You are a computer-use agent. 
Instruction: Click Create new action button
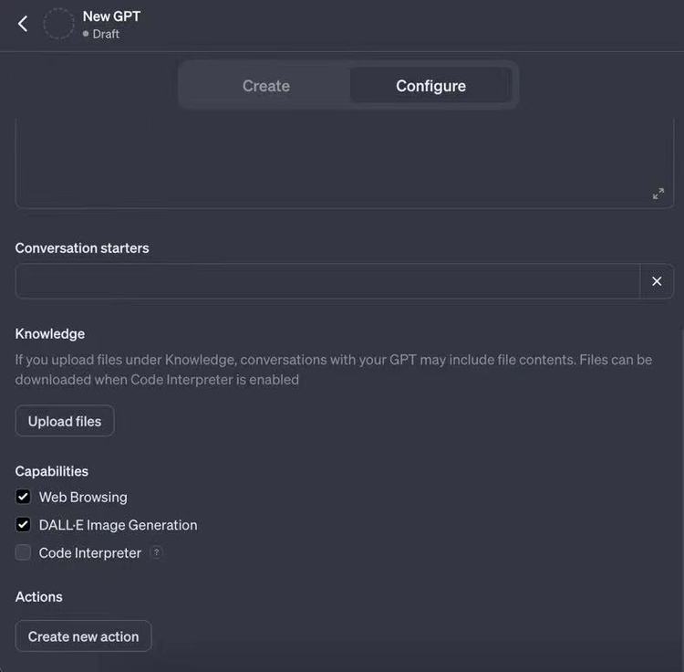pyautogui.click(x=83, y=636)
